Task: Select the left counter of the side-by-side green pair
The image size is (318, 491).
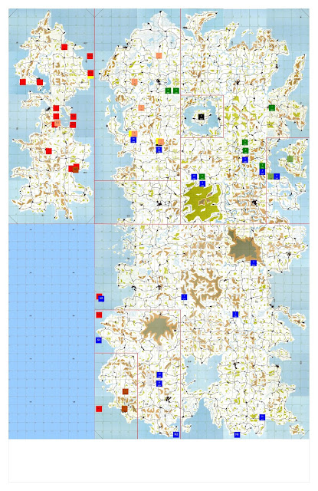Action: 168,91
